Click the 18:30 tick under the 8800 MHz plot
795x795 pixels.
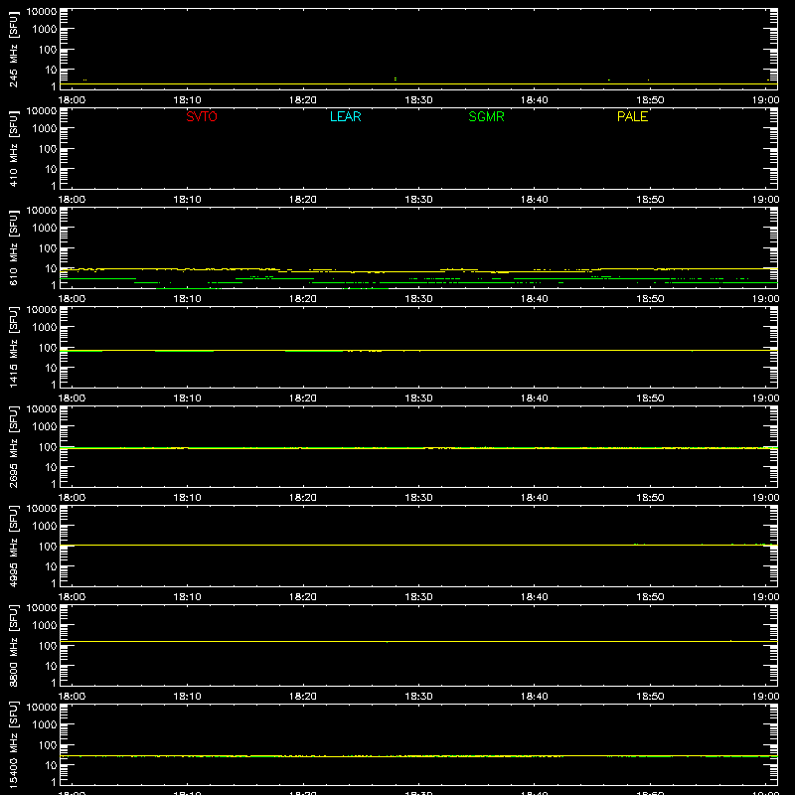click(x=418, y=697)
